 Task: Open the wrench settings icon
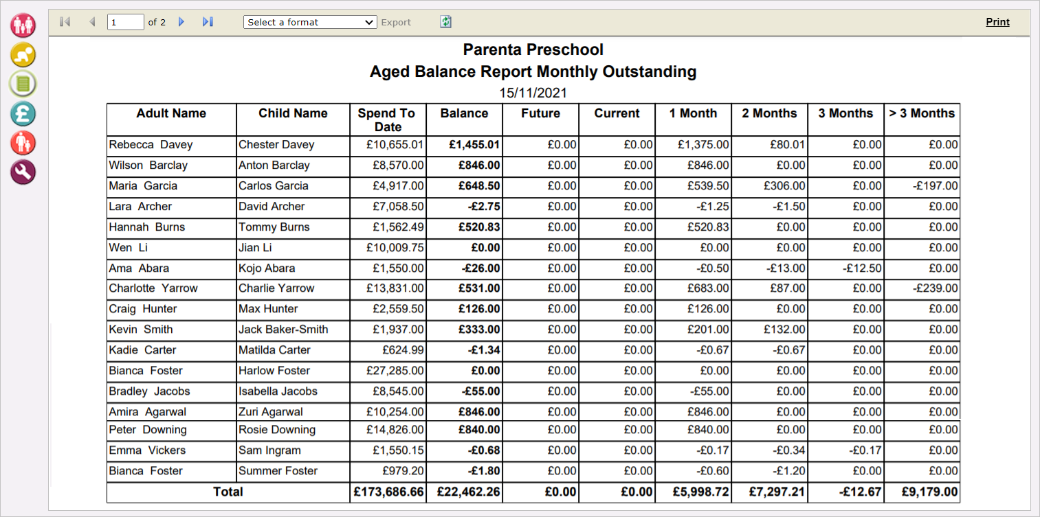(23, 172)
